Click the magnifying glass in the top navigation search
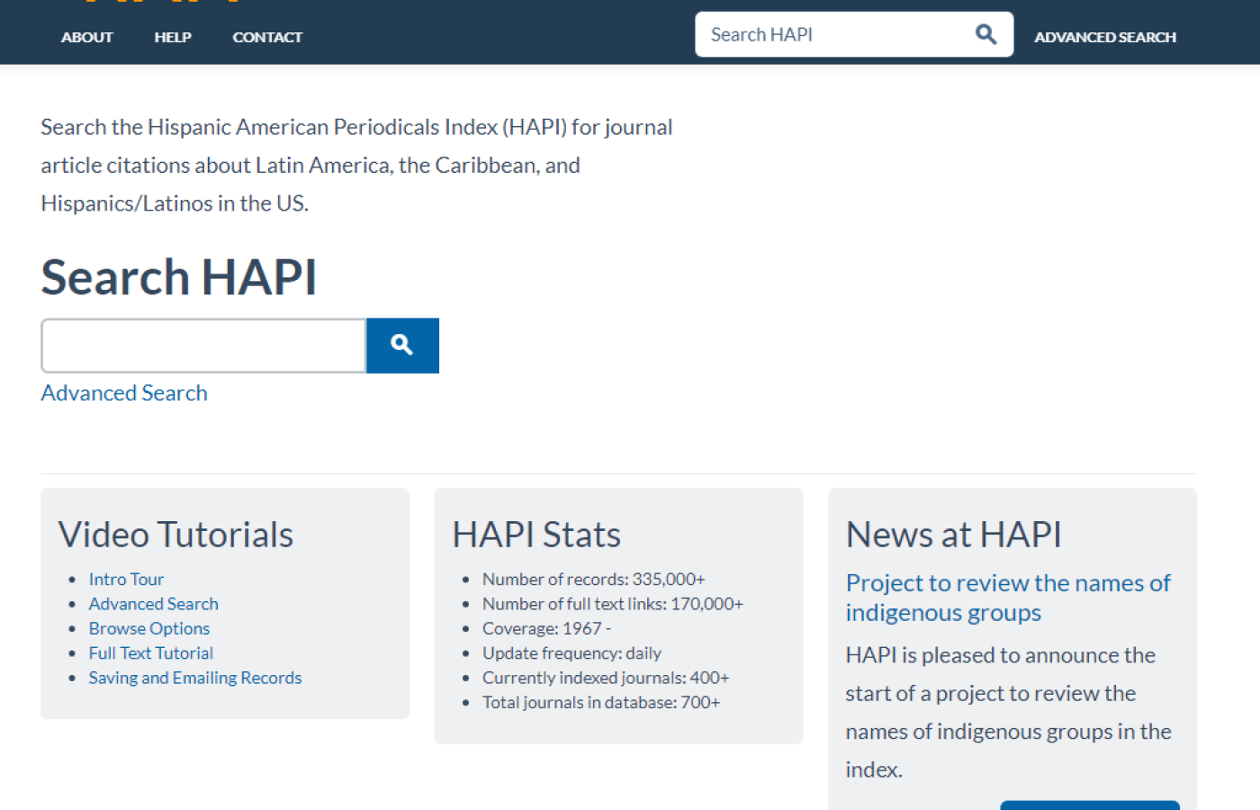This screenshot has height=810, width=1260. (x=985, y=33)
